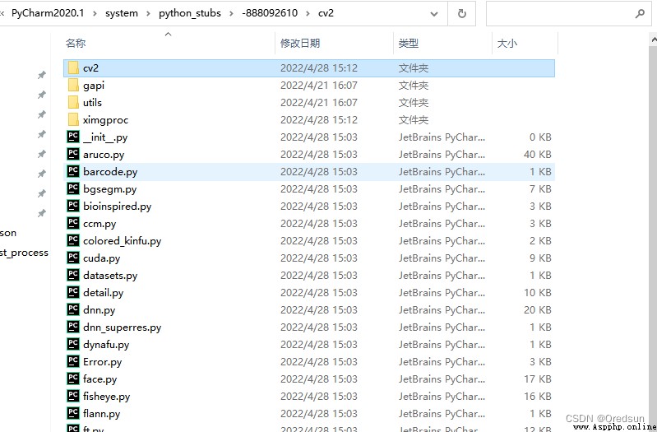Click the 9 KB size of cuda.py

click(540, 258)
